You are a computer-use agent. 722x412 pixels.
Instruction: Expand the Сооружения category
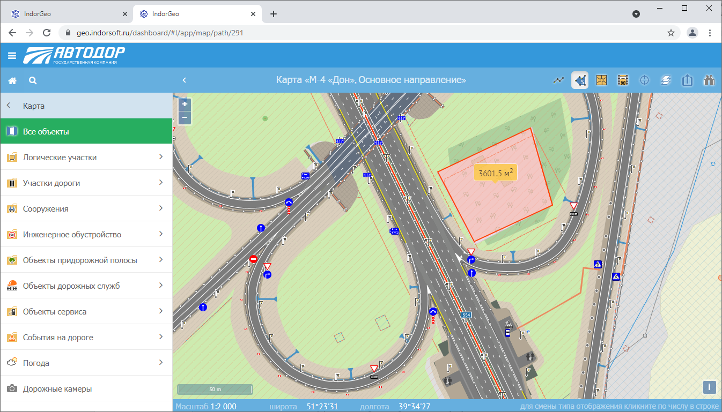pos(86,209)
